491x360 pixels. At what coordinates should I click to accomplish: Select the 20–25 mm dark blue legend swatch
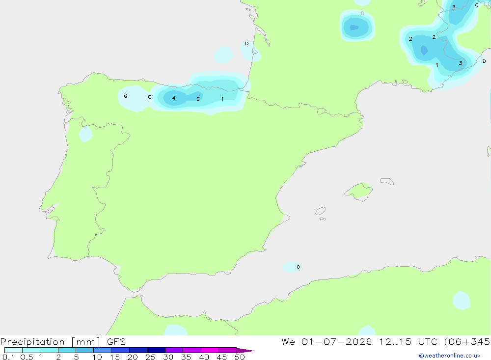coord(138,350)
